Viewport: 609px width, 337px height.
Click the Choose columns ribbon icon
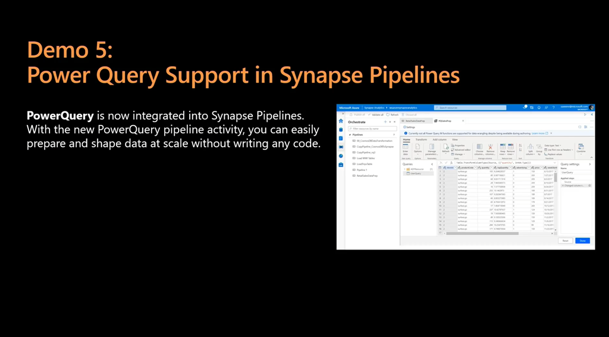pos(480,146)
